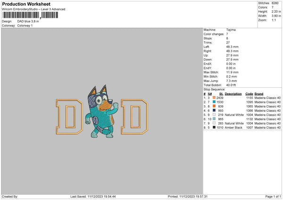
Task: Click the Wilcom EmbroideryStudio Level 3 Advanced text
Action: tap(33, 9)
